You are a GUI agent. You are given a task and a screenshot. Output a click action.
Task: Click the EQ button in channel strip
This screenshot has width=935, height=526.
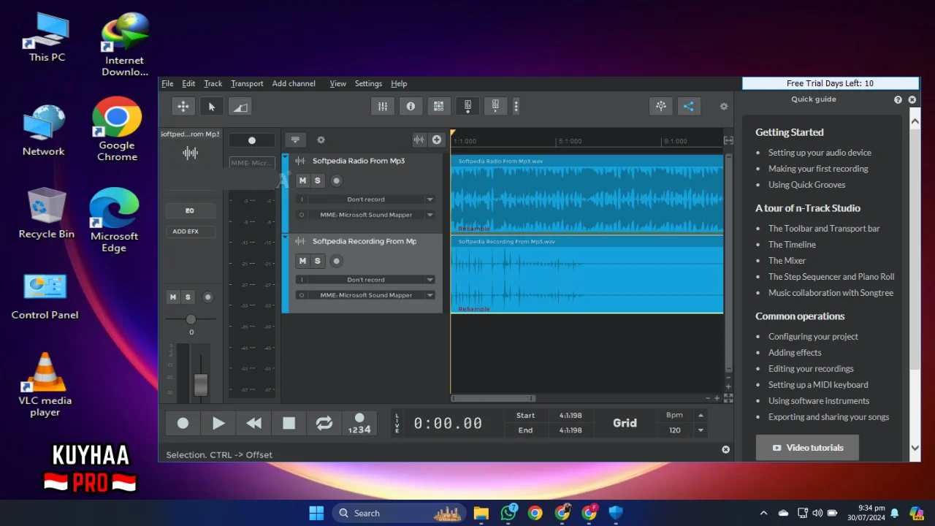190,210
